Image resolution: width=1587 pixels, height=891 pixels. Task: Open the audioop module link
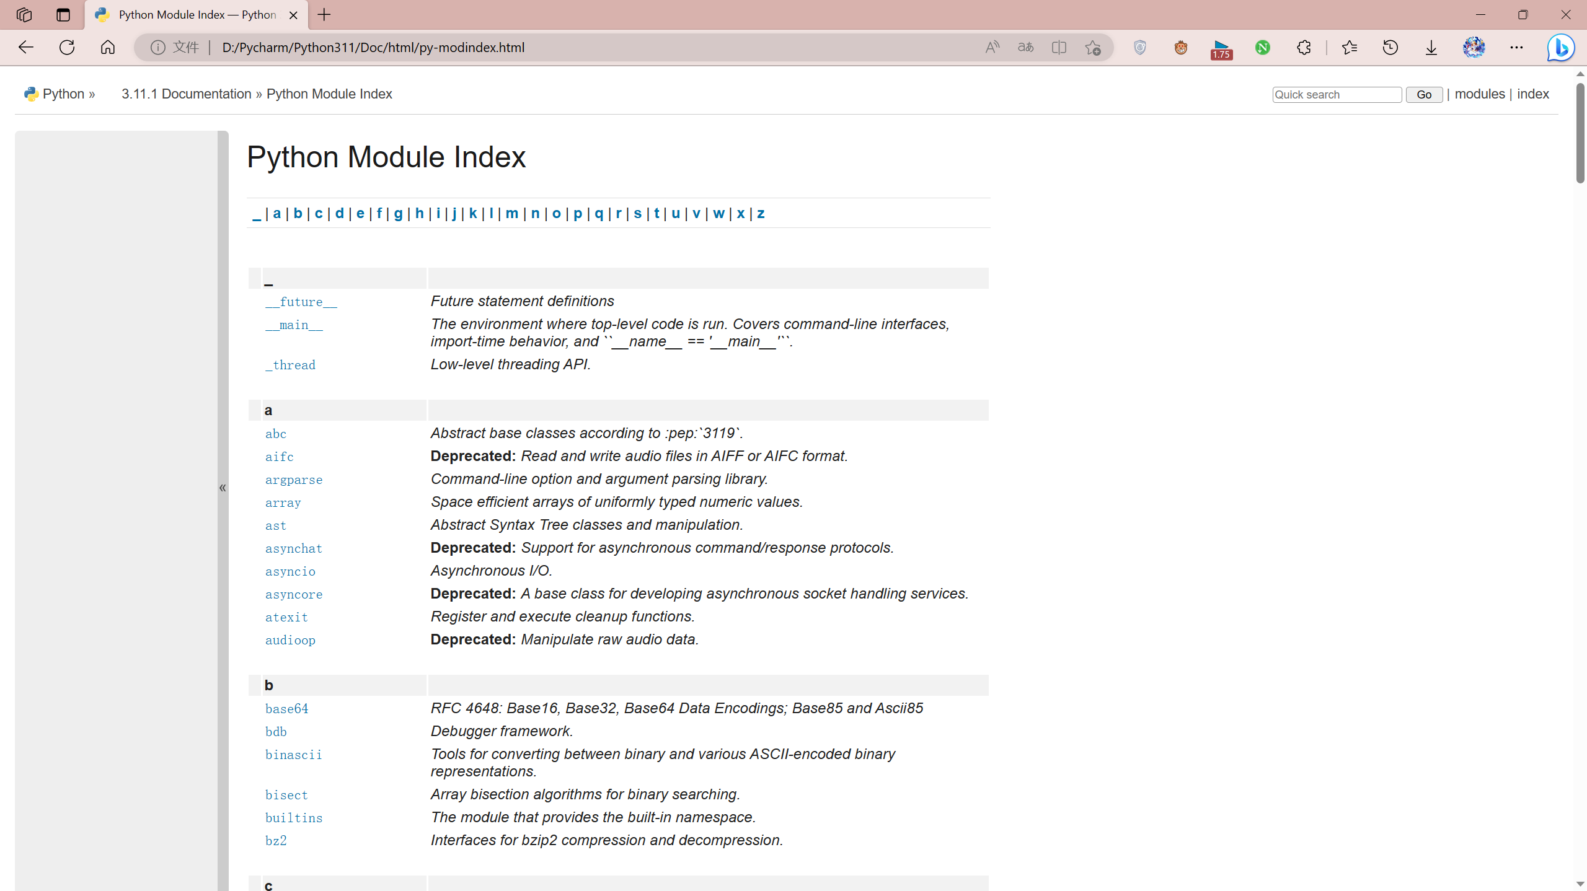point(290,640)
